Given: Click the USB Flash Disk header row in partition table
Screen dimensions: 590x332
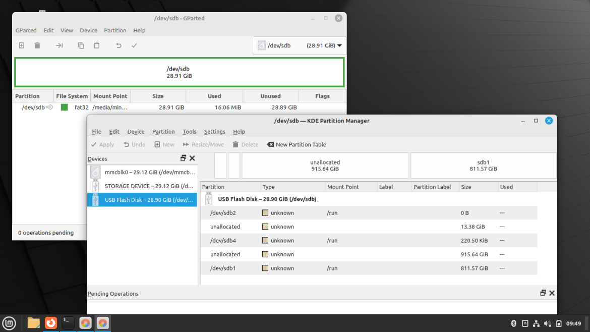Looking at the screenshot, I should point(369,199).
